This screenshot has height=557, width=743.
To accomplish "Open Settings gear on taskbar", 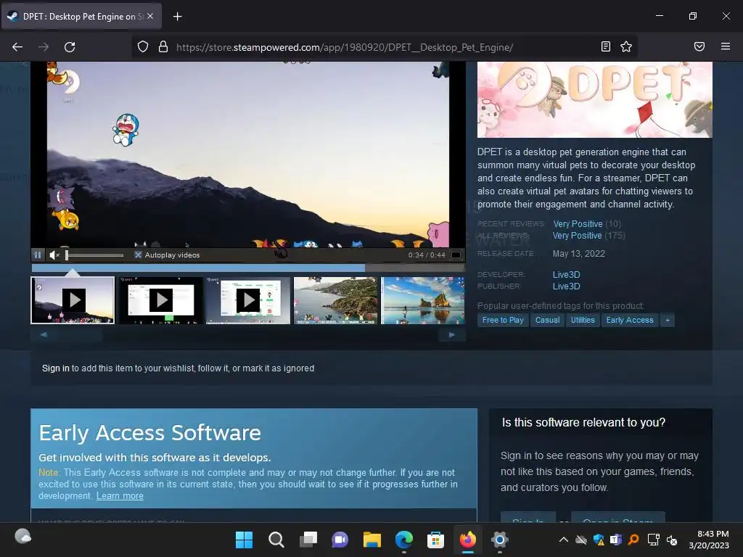I will pyautogui.click(x=499, y=540).
